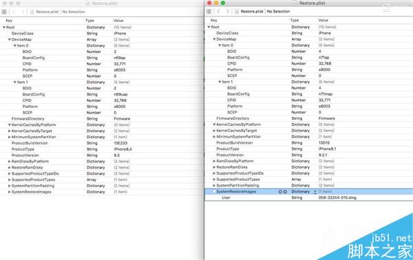Select ProductBuildVersion row in right window

tap(308, 143)
